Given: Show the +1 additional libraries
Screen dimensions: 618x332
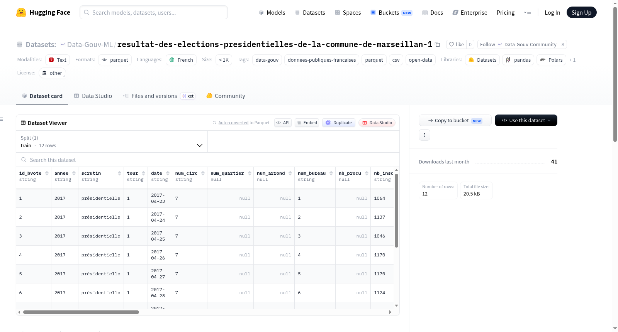Looking at the screenshot, I should tap(572, 60).
